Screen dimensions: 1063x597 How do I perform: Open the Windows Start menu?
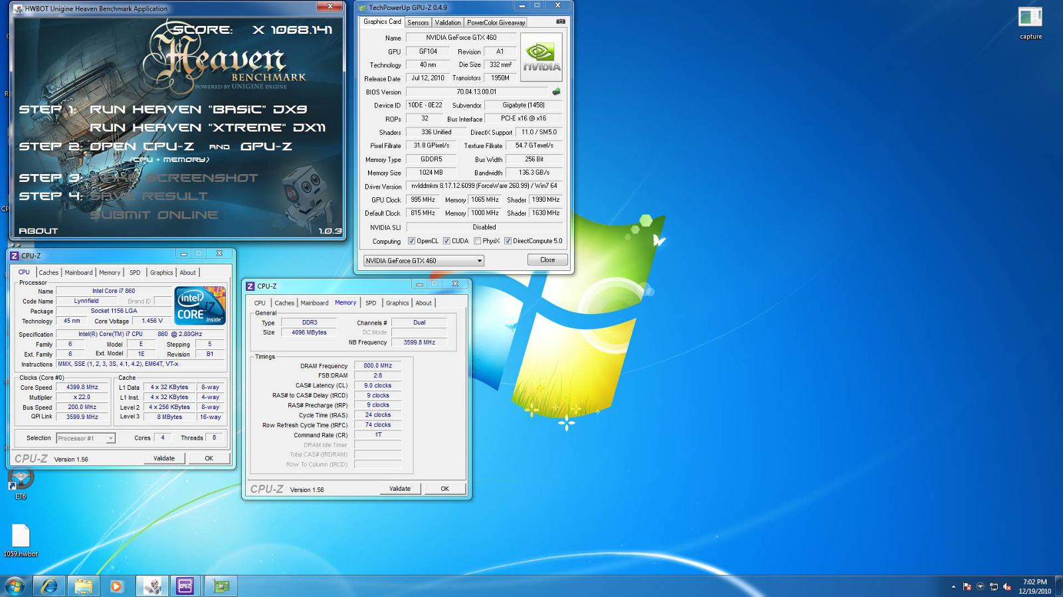15,586
